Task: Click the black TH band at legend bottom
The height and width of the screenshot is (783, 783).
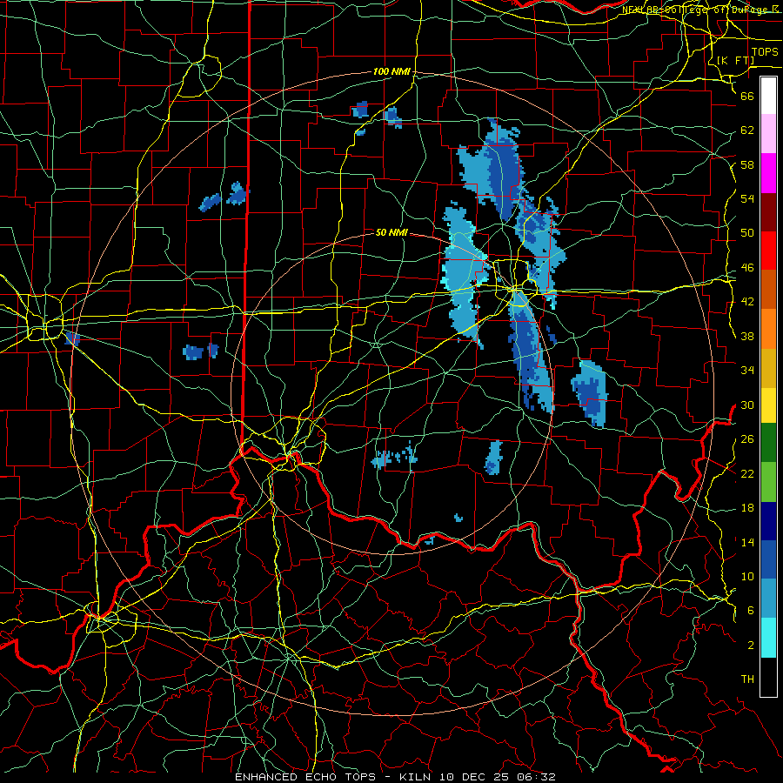Action: pyautogui.click(x=768, y=677)
